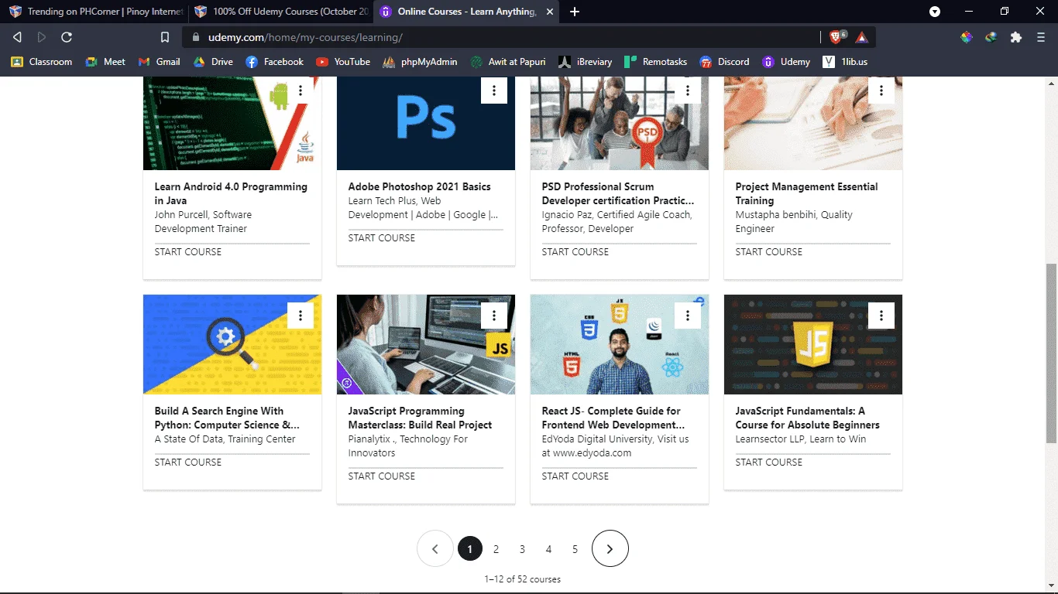1058x594 pixels.
Task: Open Awit at Papuri bookmark
Action: [x=507, y=62]
